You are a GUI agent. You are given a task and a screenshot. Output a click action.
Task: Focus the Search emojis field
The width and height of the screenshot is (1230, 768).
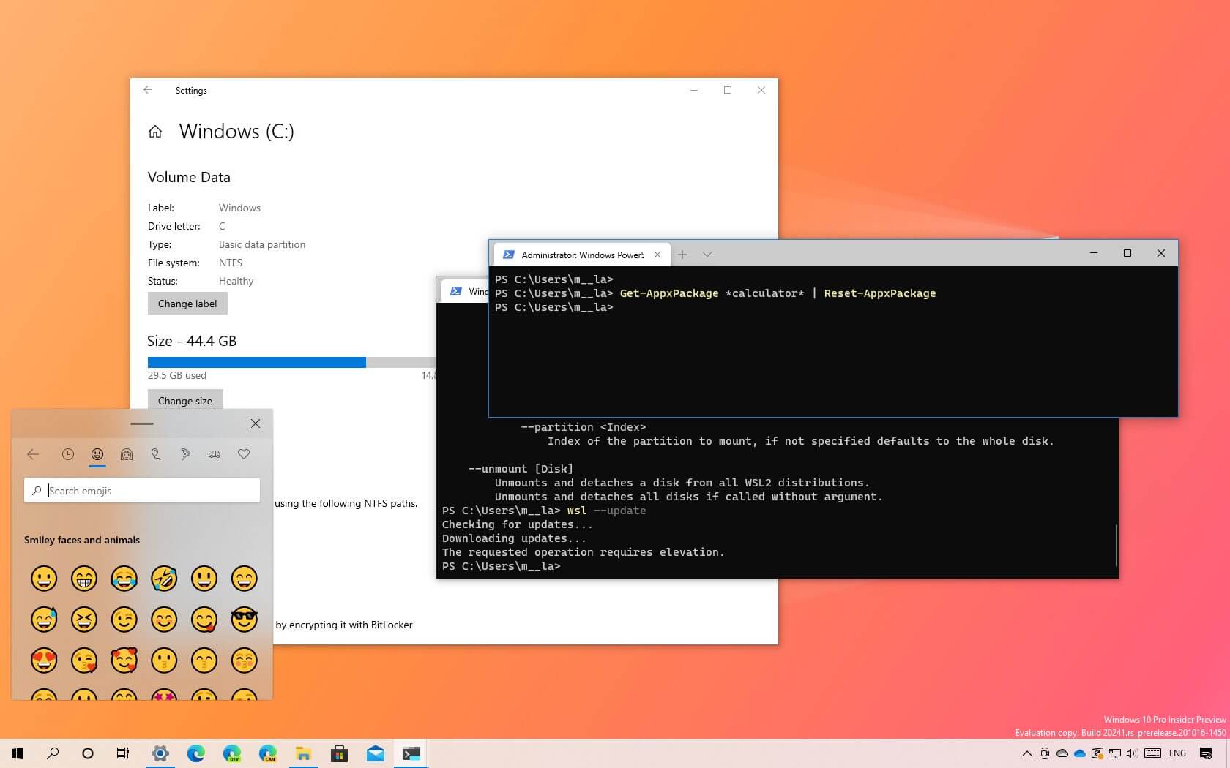tap(142, 490)
